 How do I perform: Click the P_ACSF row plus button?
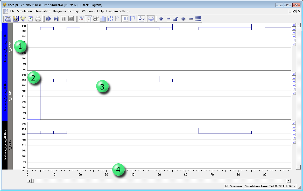294,33
